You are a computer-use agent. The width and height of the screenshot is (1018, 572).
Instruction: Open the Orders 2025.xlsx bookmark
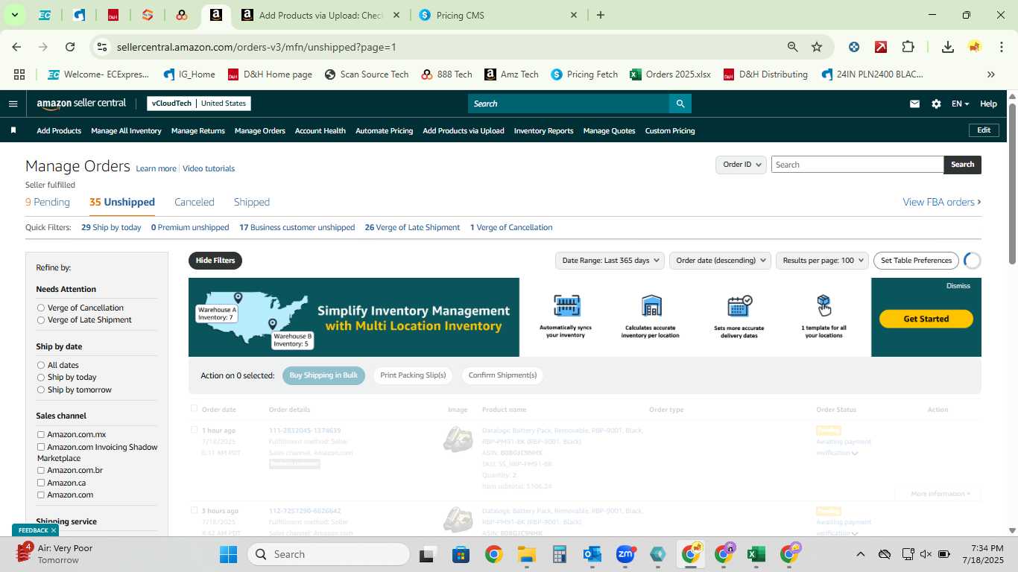pos(670,74)
